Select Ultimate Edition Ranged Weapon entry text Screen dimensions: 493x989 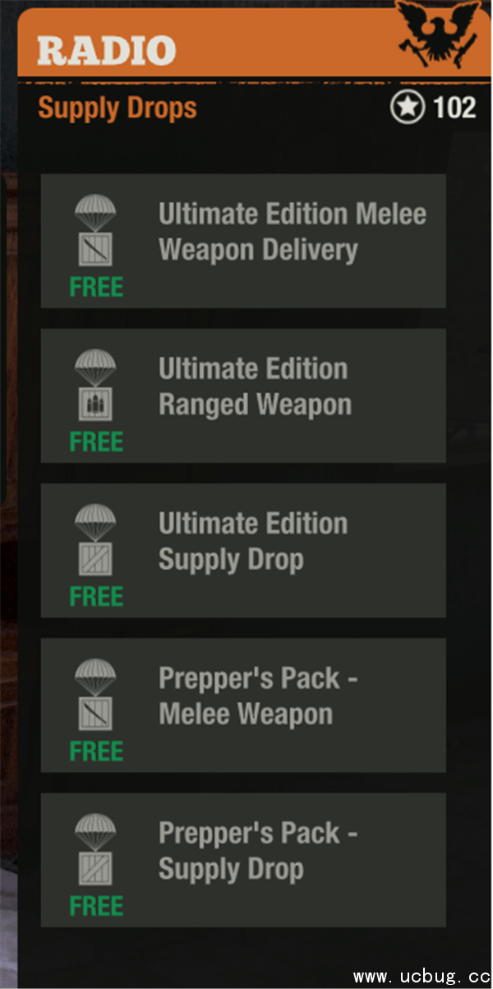click(x=255, y=386)
